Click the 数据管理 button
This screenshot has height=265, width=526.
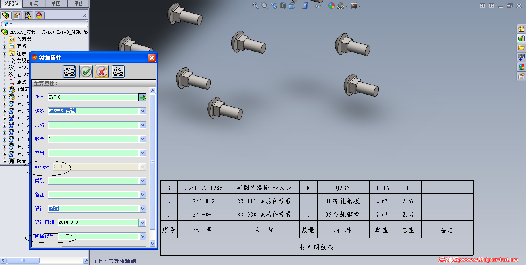118,72
